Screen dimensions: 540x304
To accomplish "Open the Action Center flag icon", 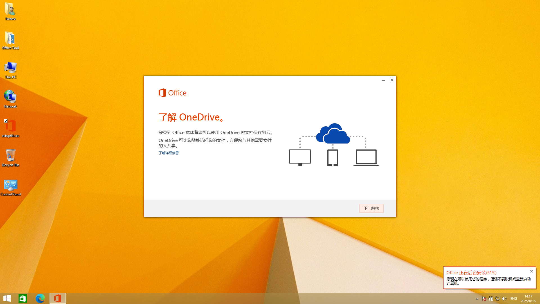I will click(484, 299).
